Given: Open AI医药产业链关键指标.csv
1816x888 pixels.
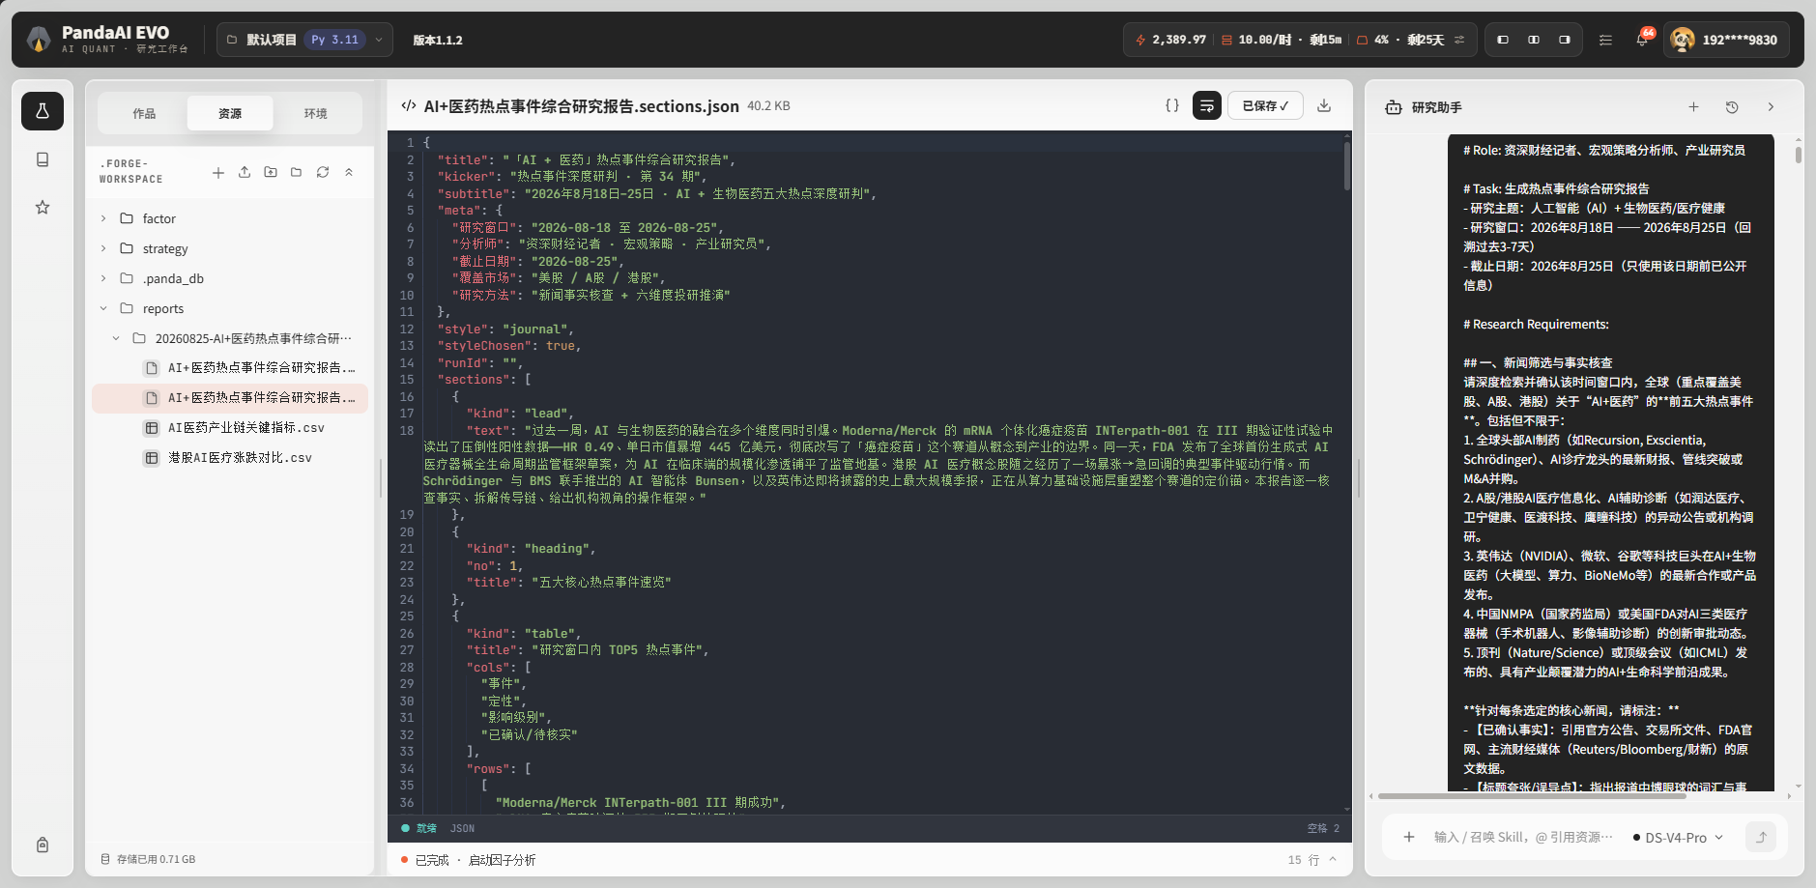Looking at the screenshot, I should point(230,427).
